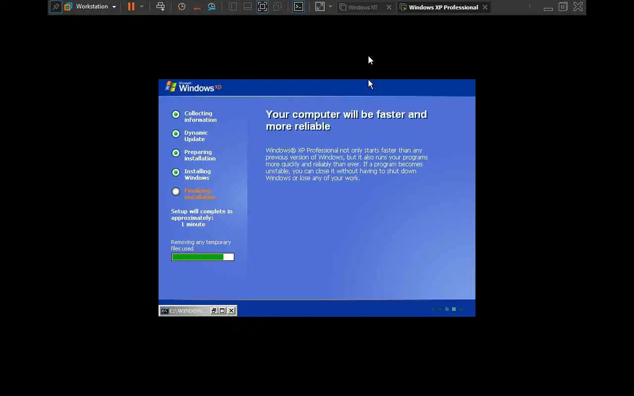Viewport: 634px width, 396px height.
Task: Switch to Unity mode
Action: point(277,7)
